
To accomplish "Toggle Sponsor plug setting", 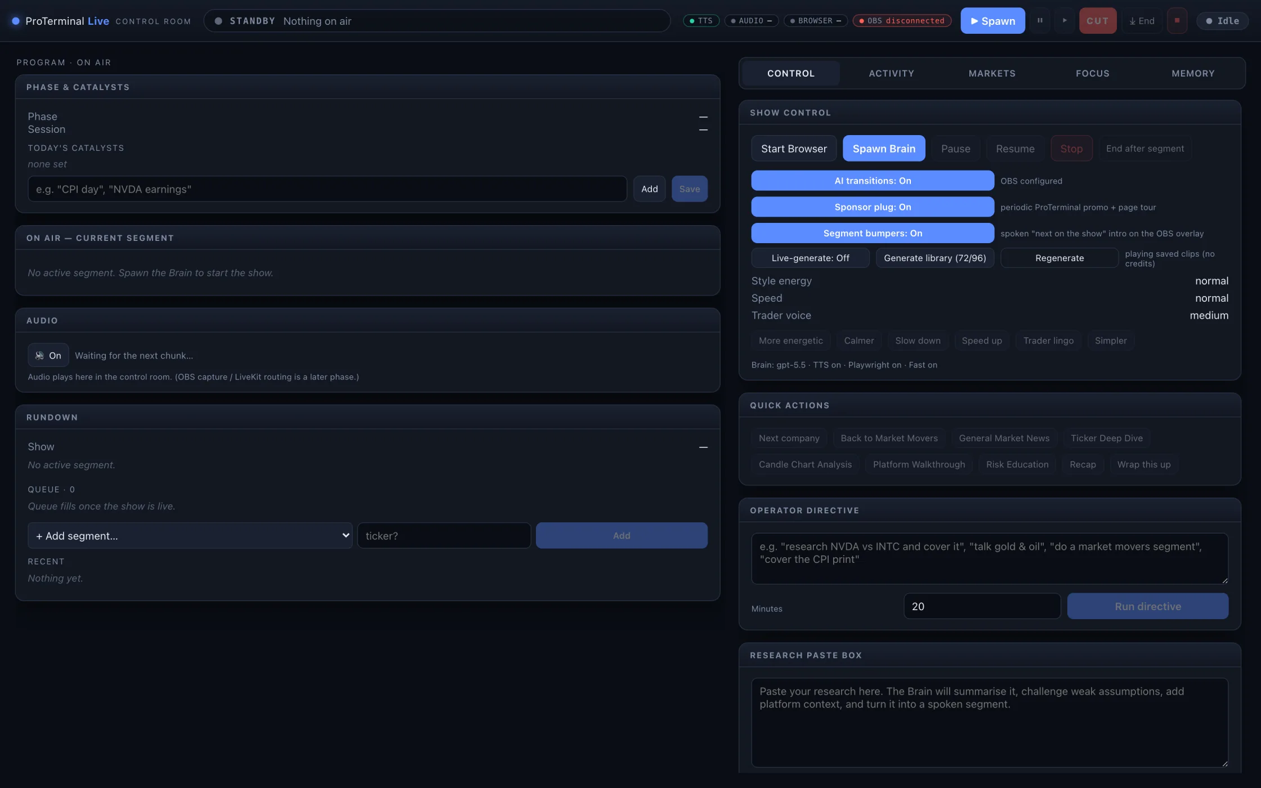I will pyautogui.click(x=873, y=207).
